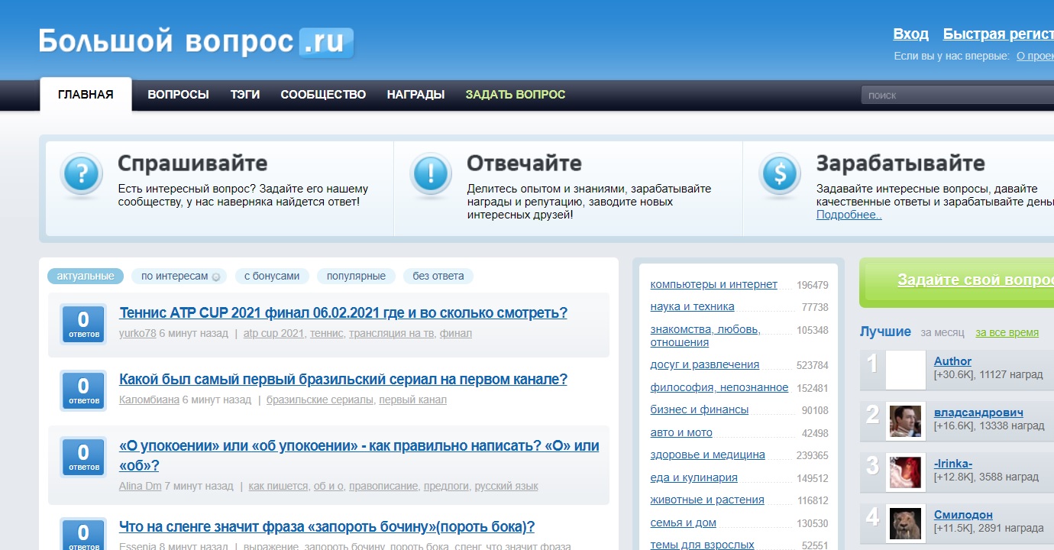Open the НАГРАДЫ menu item
1054x550 pixels.
coord(415,95)
